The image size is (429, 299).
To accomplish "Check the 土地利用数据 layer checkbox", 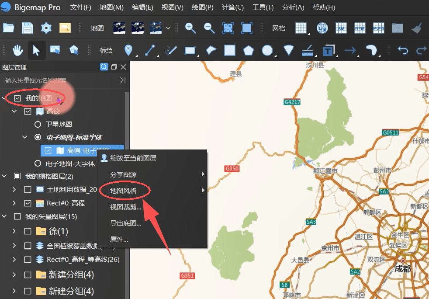I will coord(28,189).
